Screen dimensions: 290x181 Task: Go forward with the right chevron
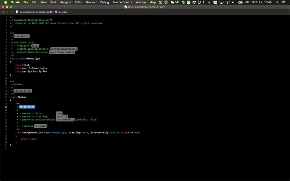click(12, 12)
